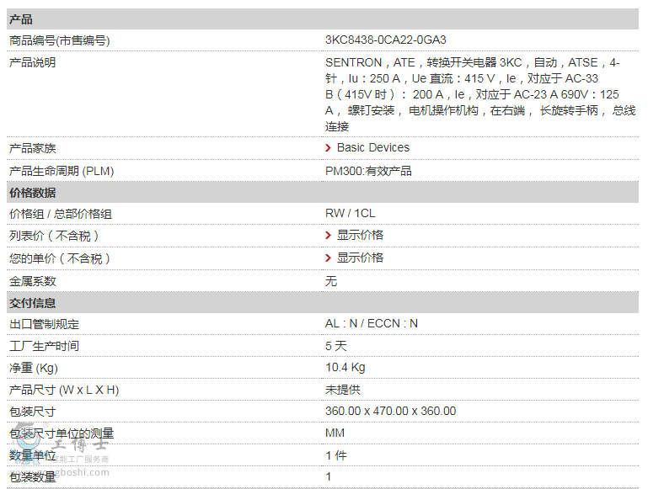This screenshot has width=648, height=489.
Task: Click the watermark logo at the bottom left
Action: (x=30, y=446)
